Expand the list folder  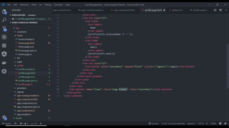[x=18, y=58]
